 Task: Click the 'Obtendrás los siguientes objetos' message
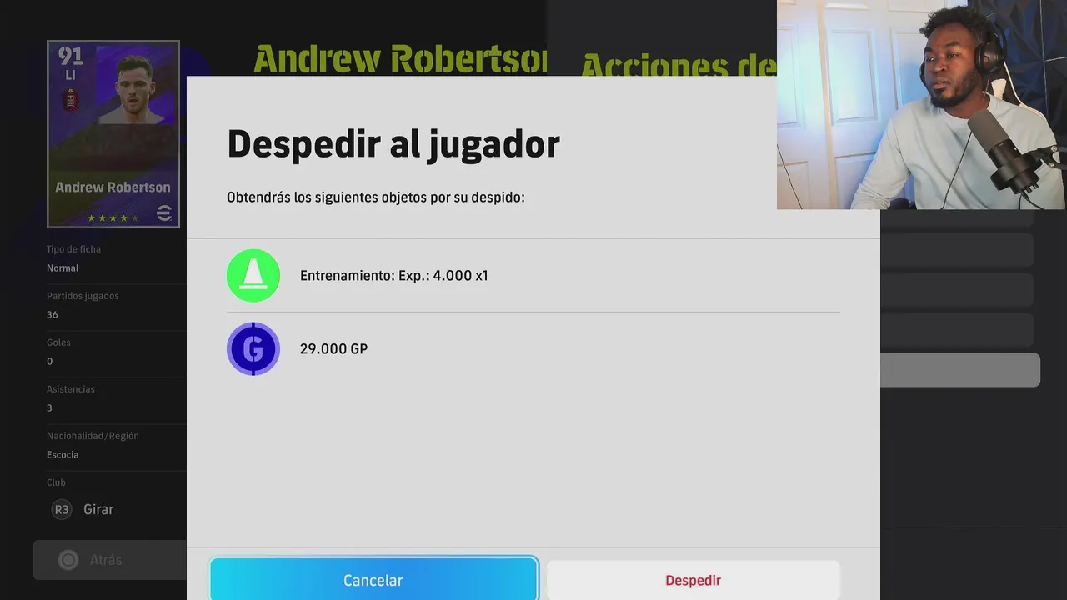point(376,197)
